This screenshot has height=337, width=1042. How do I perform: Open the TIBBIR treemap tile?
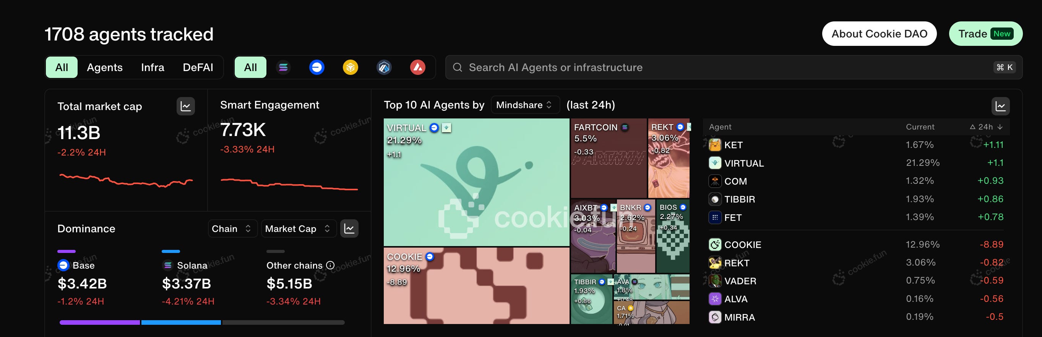coord(591,299)
